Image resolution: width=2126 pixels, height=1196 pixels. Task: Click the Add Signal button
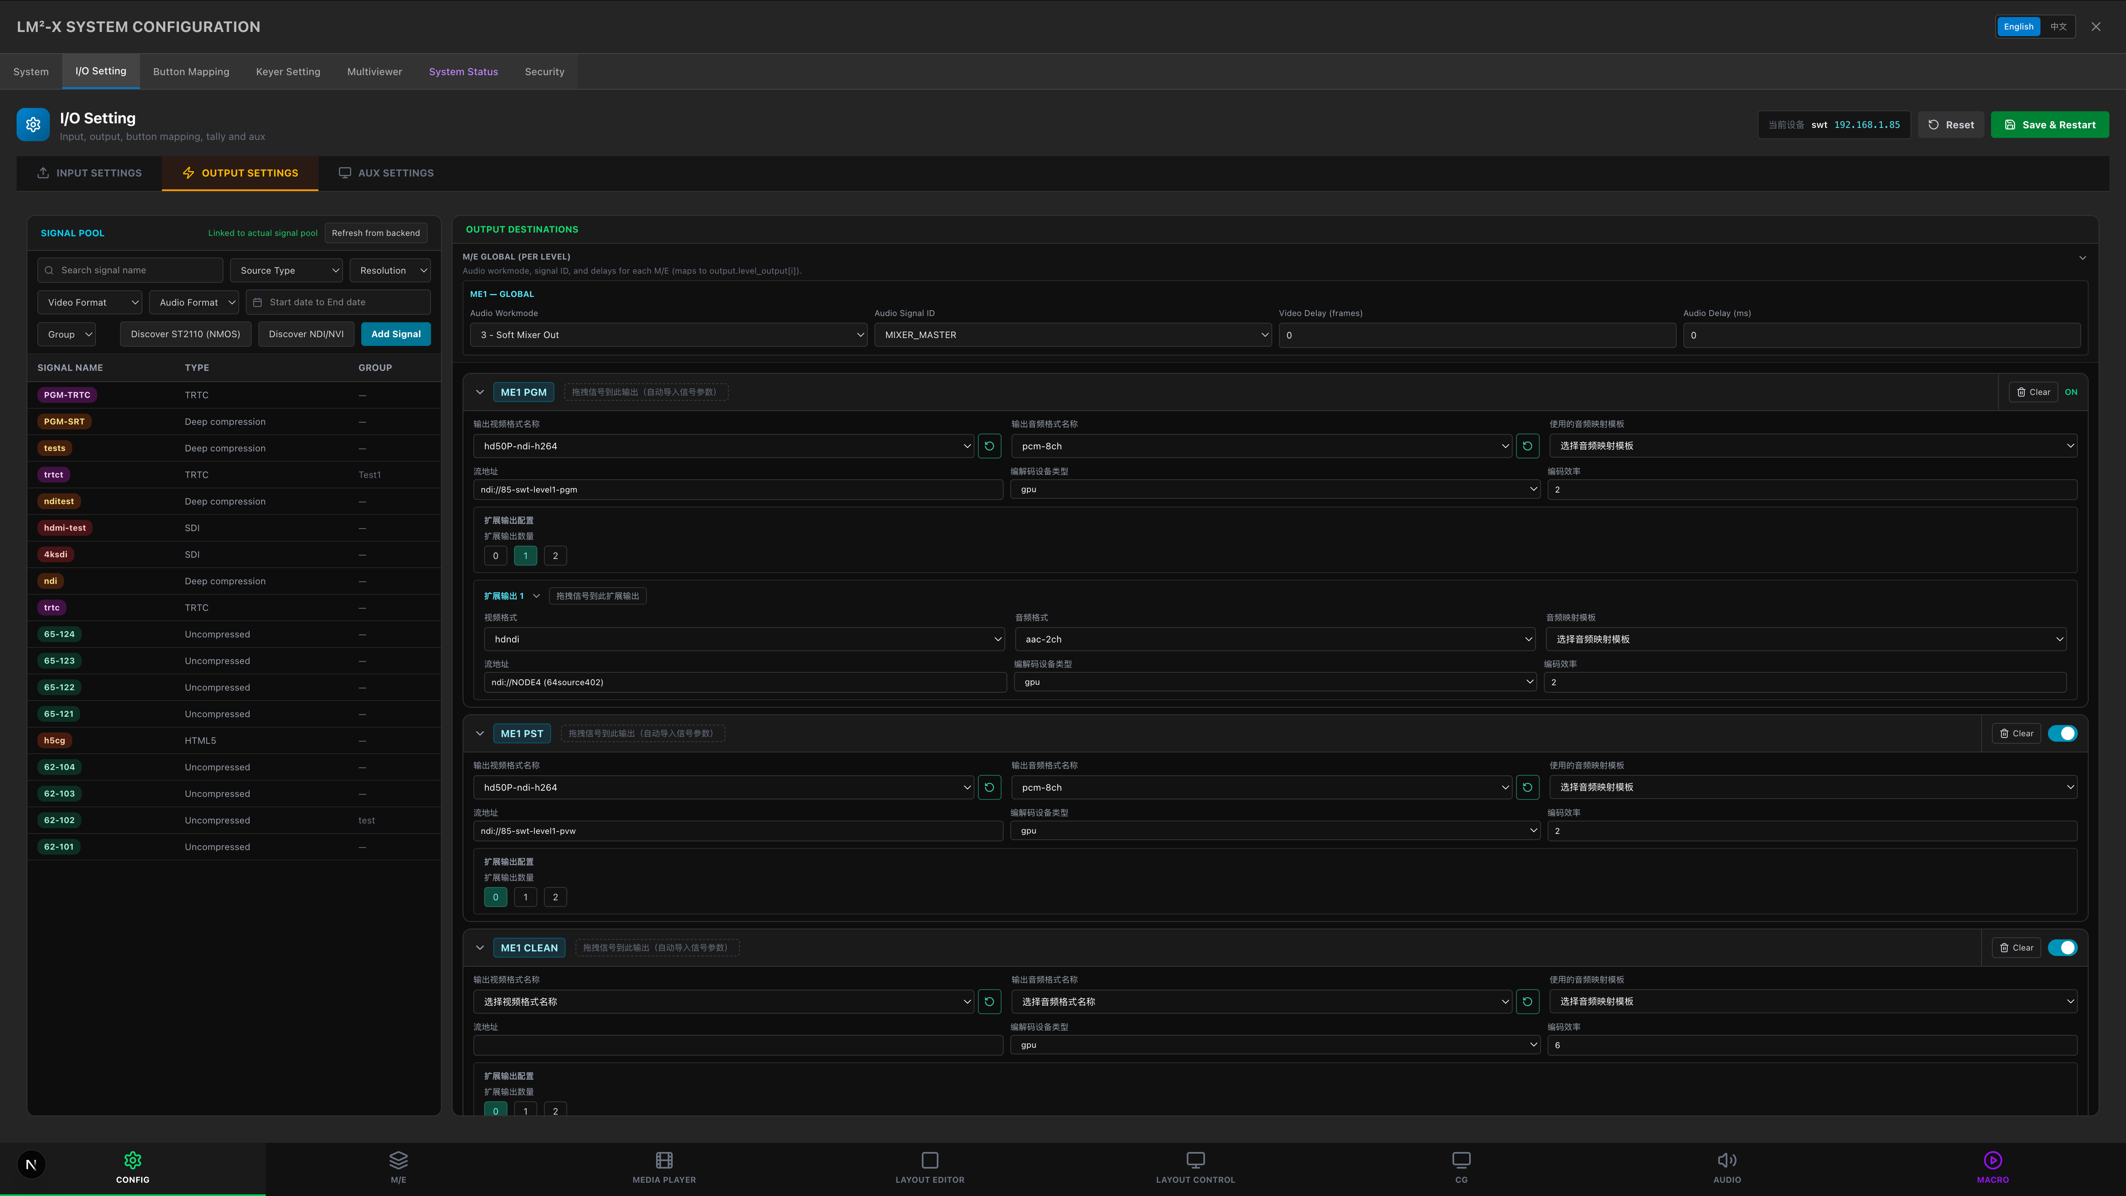tap(396, 334)
